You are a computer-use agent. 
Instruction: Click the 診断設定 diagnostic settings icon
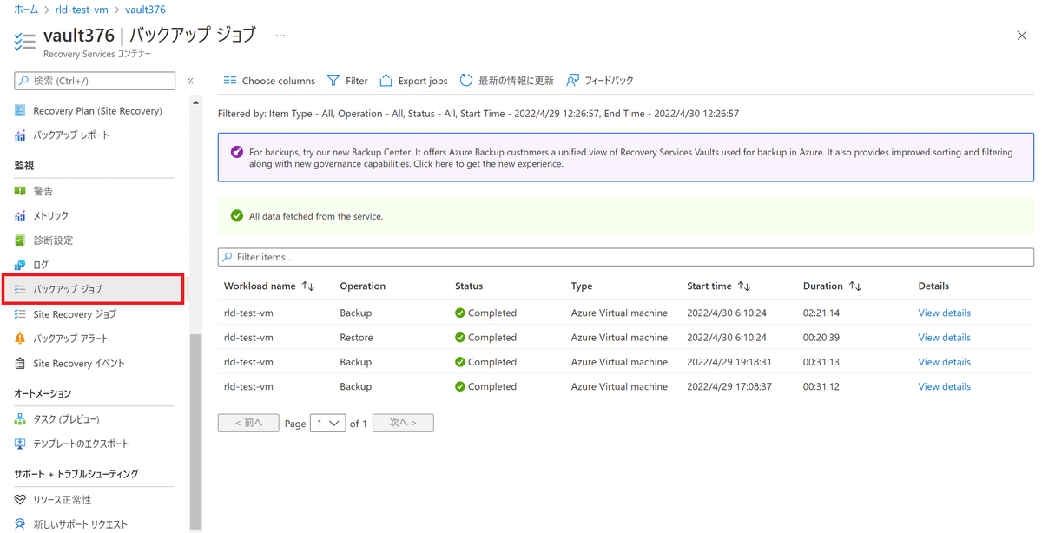[x=20, y=240]
